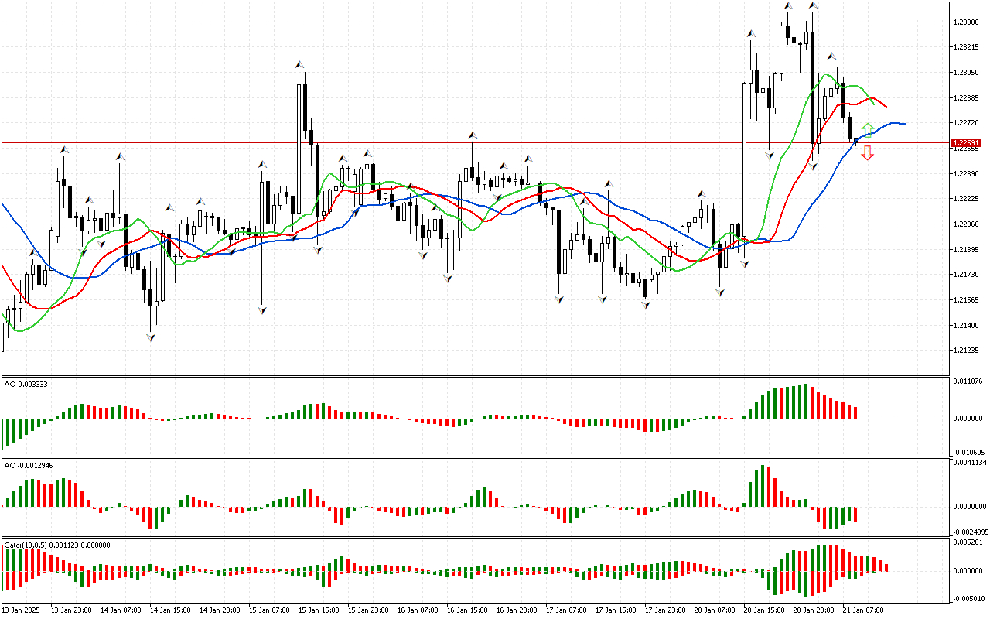990x619 pixels.
Task: Click the Gator(13,8,5) indicator label
Action: coord(57,545)
